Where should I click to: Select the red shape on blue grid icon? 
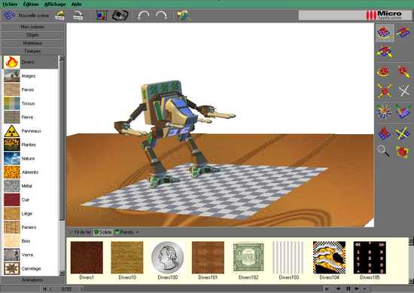(x=384, y=133)
